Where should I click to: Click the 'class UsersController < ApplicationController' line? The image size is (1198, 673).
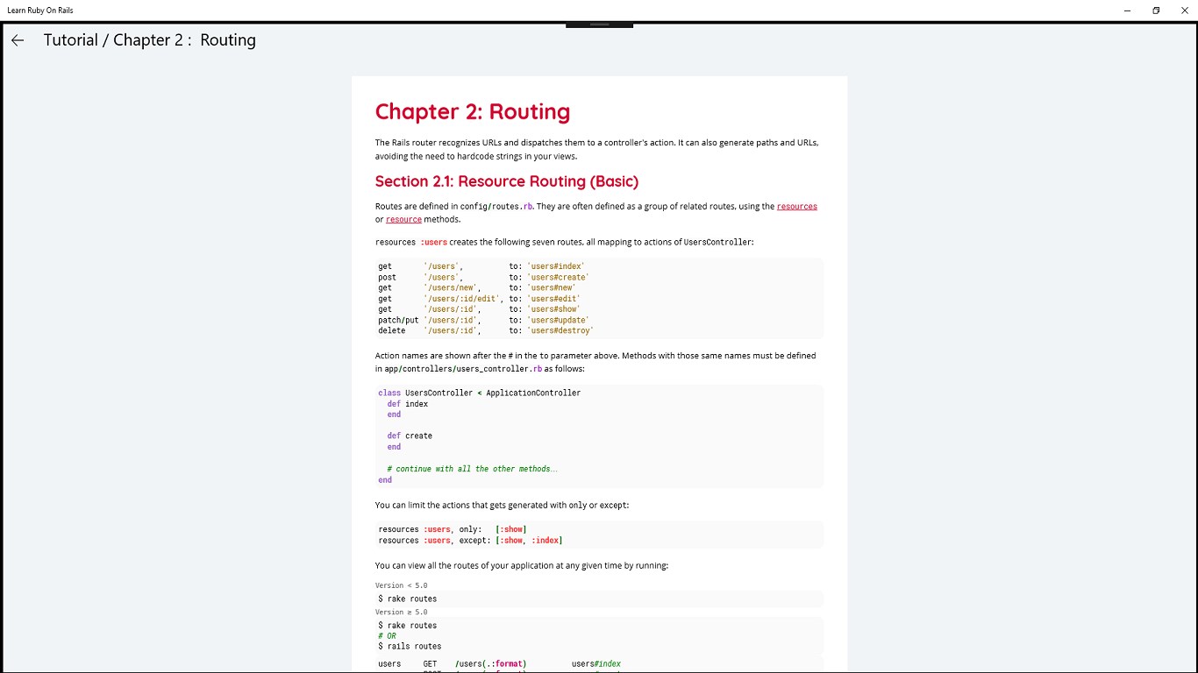pyautogui.click(x=480, y=393)
